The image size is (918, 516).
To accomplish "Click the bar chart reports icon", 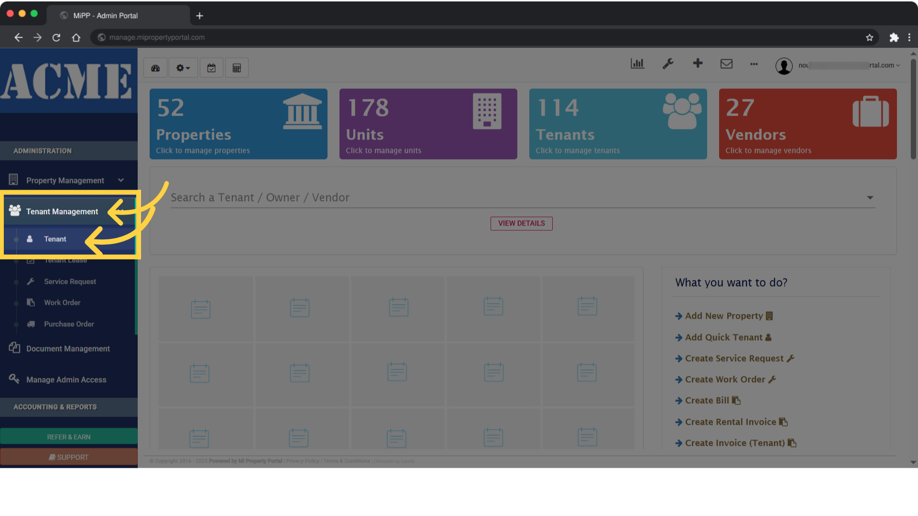I will 637,63.
